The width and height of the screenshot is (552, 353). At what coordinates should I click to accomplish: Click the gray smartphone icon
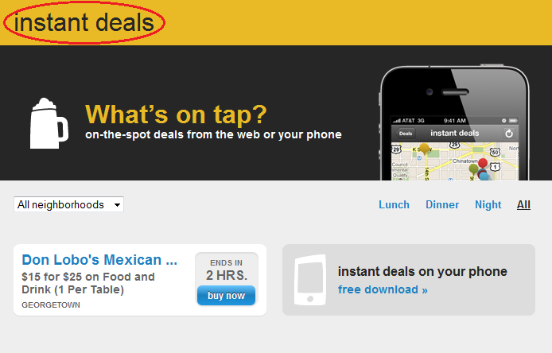[310, 280]
